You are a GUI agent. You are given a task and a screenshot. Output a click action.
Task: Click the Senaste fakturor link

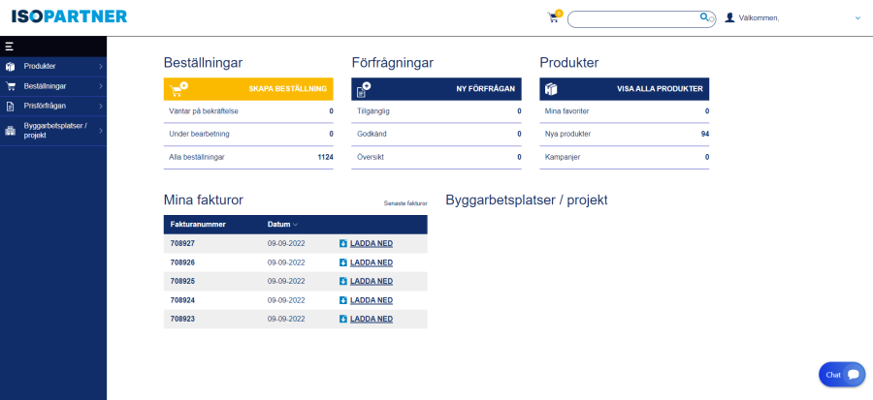[x=404, y=203]
